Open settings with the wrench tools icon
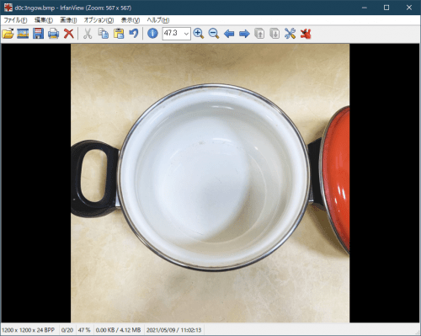This screenshot has width=421, height=336. [290, 34]
